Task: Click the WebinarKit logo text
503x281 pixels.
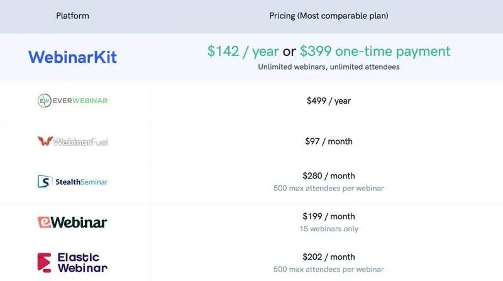Action: point(72,57)
